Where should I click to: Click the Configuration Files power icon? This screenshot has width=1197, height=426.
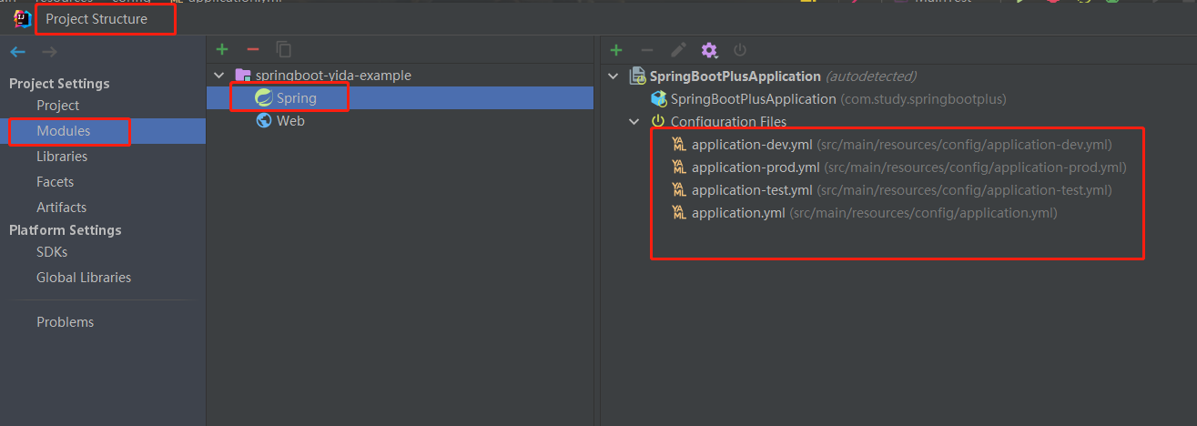657,121
